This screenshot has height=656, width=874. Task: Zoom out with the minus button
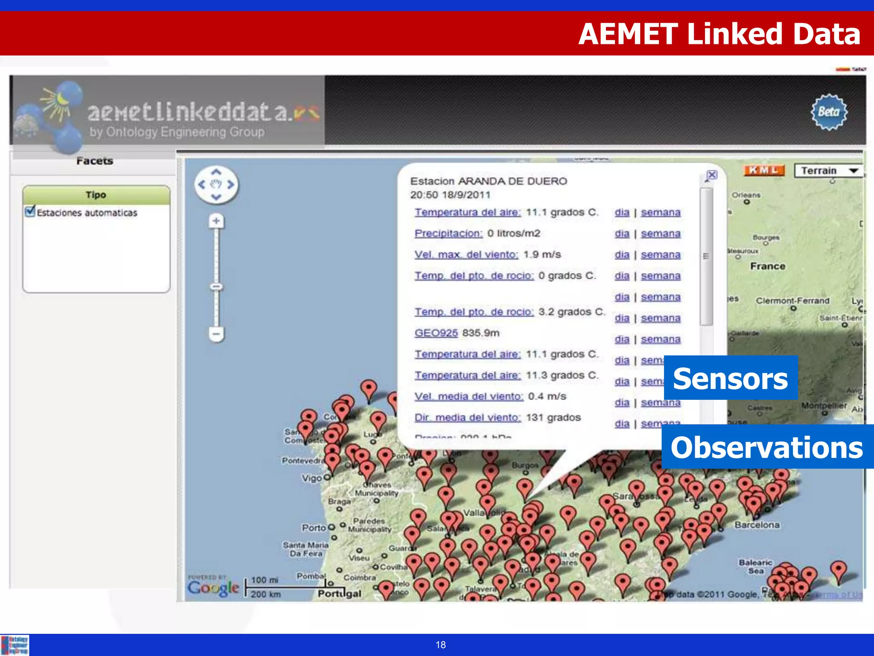[x=216, y=334]
